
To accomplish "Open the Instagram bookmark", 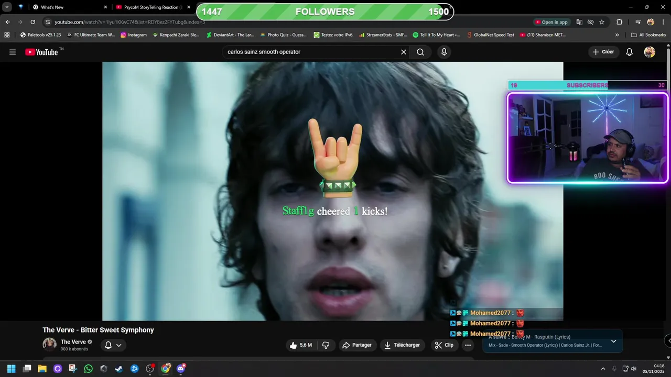I will [x=134, y=35].
